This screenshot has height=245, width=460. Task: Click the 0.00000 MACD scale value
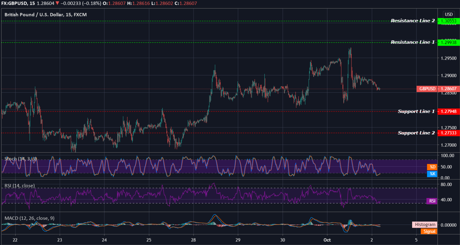[x=449, y=225]
